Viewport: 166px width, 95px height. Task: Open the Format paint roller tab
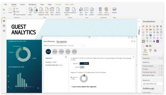click(150, 51)
